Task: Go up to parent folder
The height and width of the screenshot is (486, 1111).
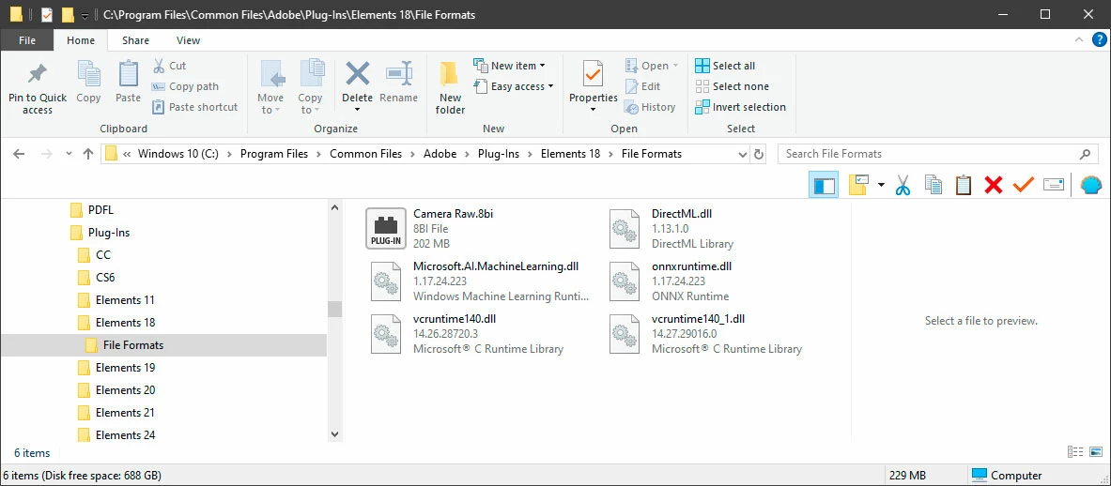Action: (x=88, y=154)
